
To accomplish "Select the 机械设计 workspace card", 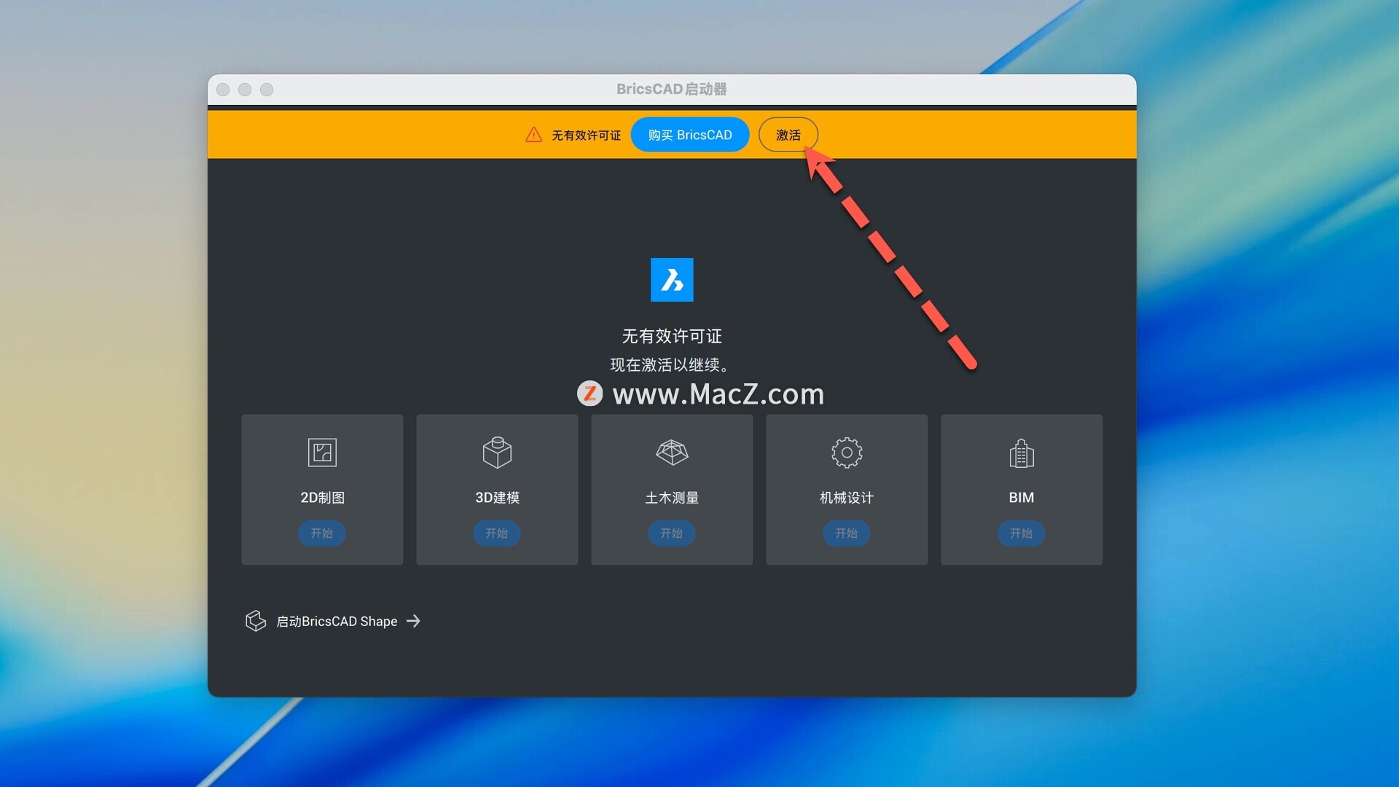I will coord(847,490).
